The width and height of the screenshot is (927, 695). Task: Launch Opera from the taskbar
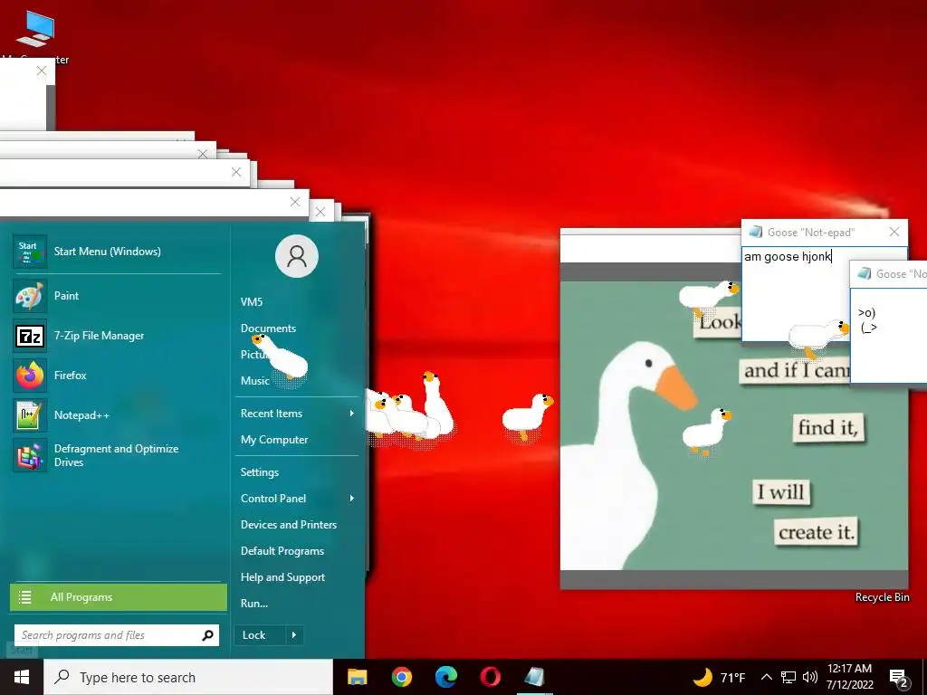[x=490, y=677]
